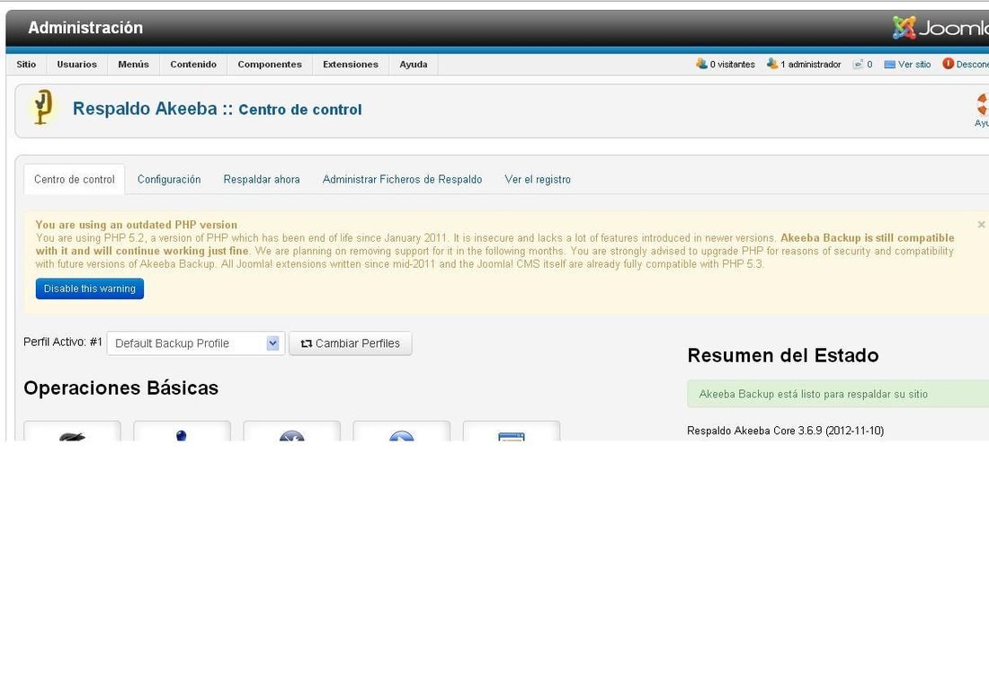Click the visitors icon beside 0 visitantes
989x676 pixels.
701,64
